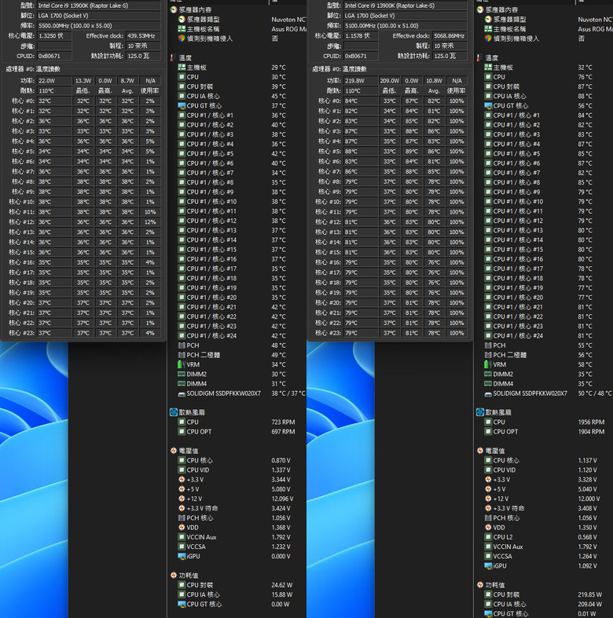Screen dimensions: 613x618
Task: Click VCCSA voltage value 1.264 V
Action: 587,557
